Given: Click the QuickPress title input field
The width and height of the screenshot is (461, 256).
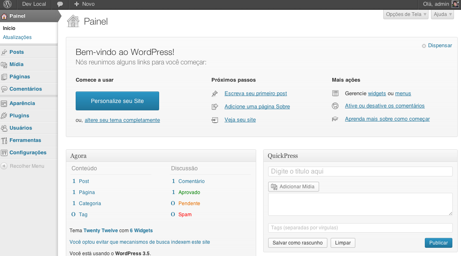Looking at the screenshot, I should (360, 171).
